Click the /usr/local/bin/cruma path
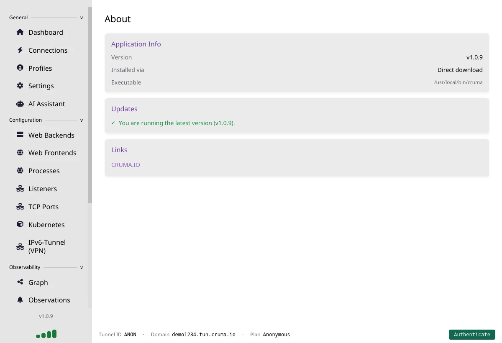Image resolution: width=502 pixels, height=343 pixels. [458, 82]
